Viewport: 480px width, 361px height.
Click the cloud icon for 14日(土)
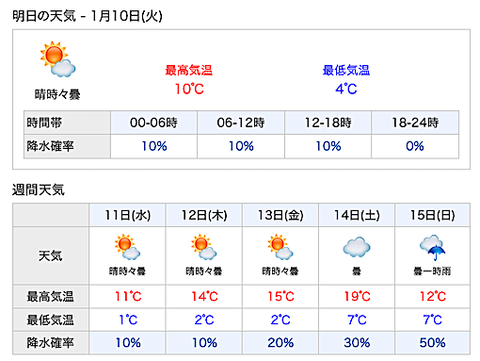tap(357, 247)
